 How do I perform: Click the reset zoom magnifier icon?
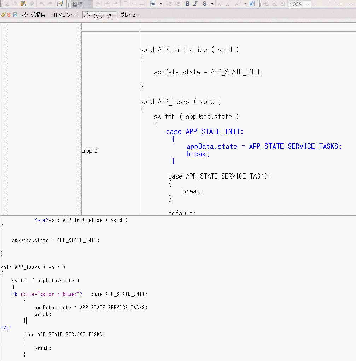282,4
